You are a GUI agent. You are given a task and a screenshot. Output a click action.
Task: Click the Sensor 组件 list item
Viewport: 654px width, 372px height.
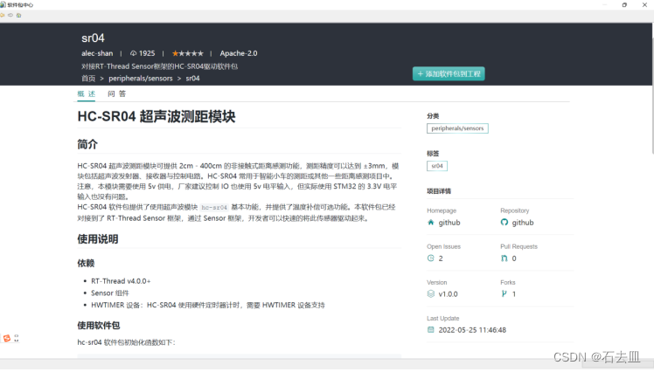click(110, 293)
